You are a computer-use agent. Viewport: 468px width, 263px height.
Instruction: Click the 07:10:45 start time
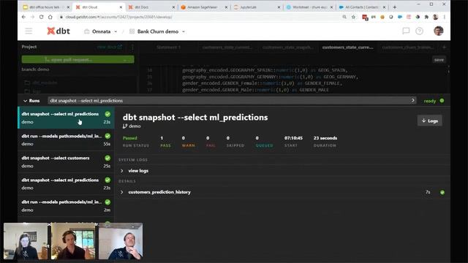coord(293,138)
